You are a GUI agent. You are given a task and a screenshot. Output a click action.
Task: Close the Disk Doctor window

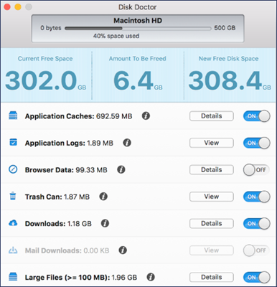7,7
